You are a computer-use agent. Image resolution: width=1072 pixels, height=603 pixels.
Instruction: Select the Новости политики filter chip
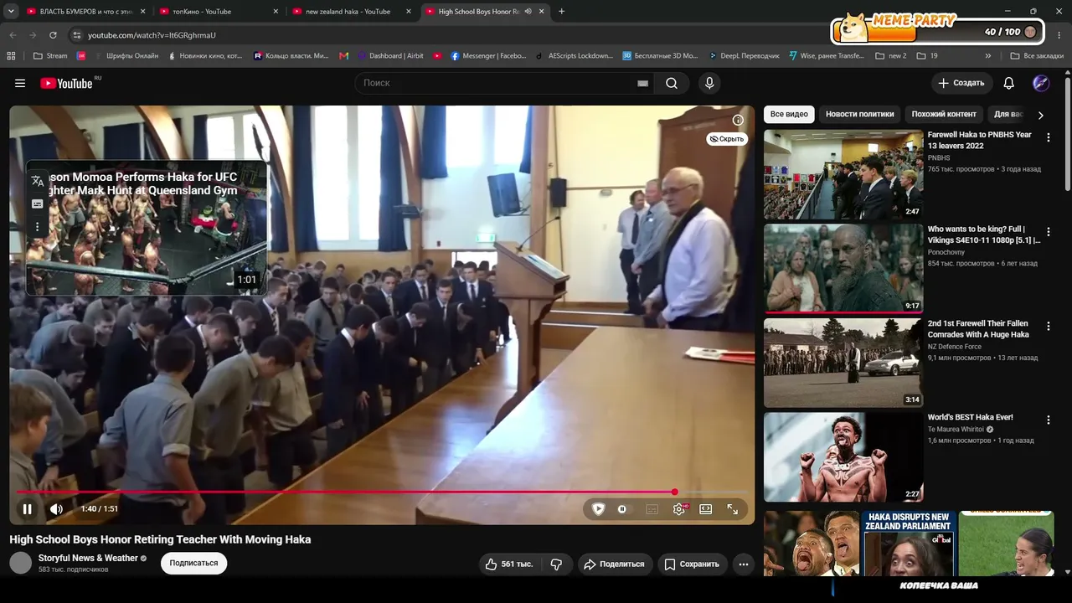(859, 114)
